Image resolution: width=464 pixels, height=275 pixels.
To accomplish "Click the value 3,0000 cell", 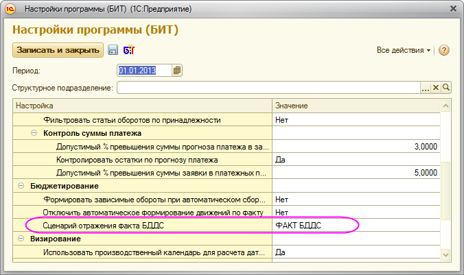I will 356,146.
